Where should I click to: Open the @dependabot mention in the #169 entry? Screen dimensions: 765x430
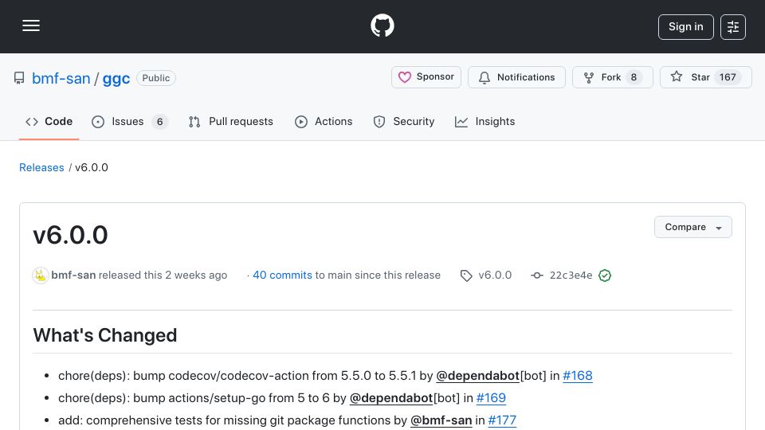click(x=390, y=398)
